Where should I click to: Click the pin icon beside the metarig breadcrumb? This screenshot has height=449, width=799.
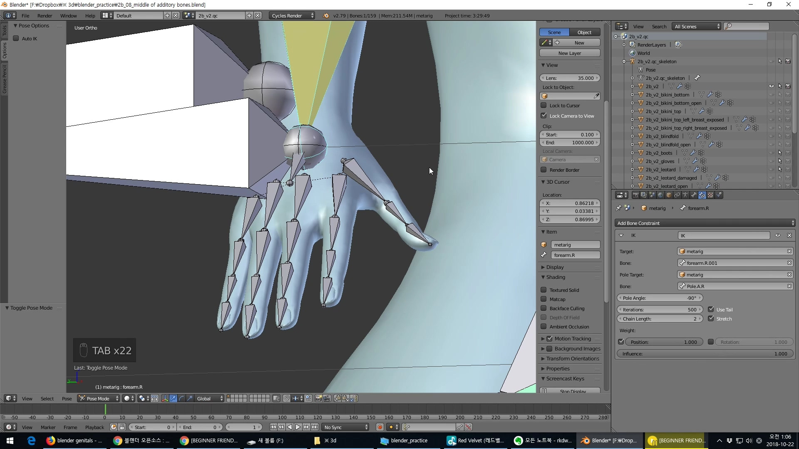pyautogui.click(x=619, y=208)
